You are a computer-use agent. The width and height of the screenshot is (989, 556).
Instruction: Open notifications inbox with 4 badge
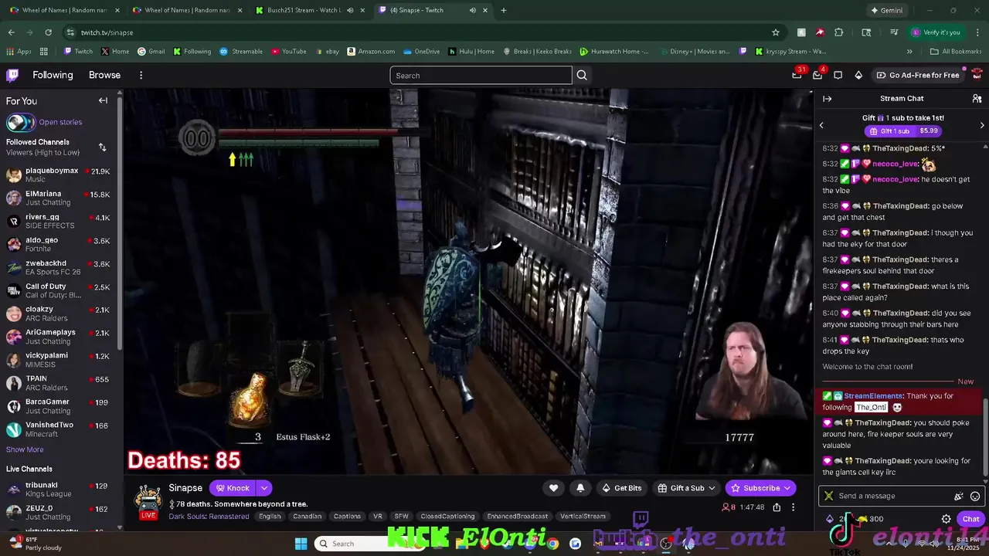coord(817,75)
